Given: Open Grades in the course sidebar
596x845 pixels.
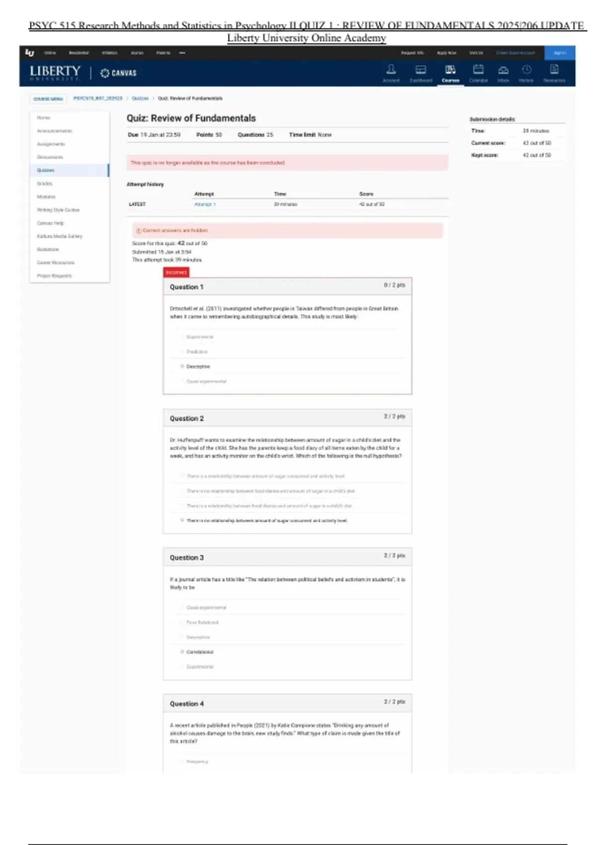Looking at the screenshot, I should pyautogui.click(x=45, y=183).
